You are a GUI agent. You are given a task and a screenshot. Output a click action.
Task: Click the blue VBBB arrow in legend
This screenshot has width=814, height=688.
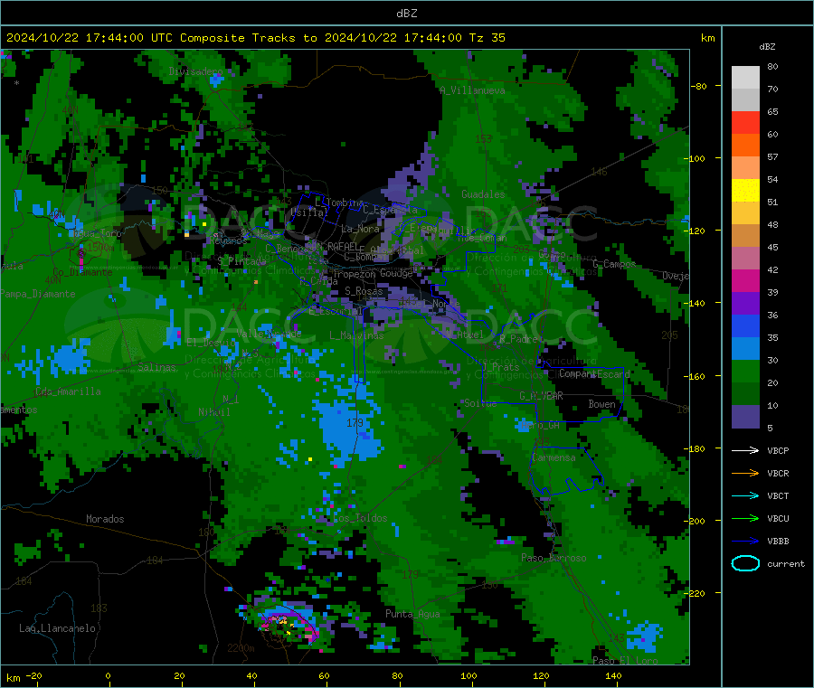[x=745, y=542]
